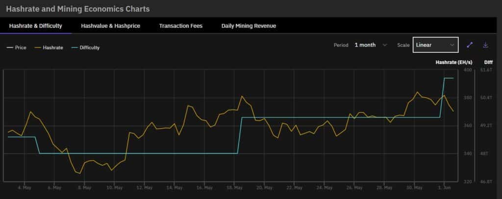Screen dimensions: 502x199
Task: Click the download chart icon
Action: (486, 44)
